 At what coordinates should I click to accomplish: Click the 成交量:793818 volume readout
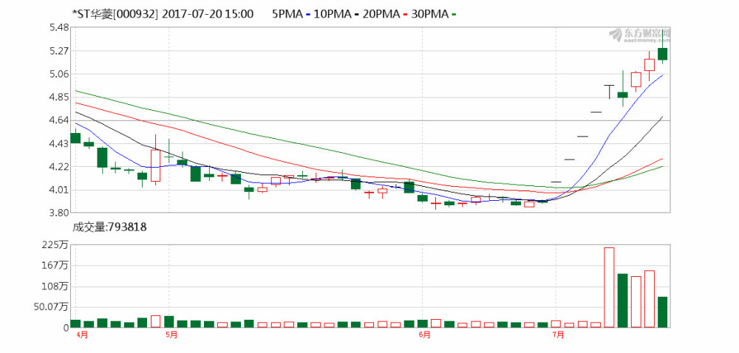coord(109,227)
